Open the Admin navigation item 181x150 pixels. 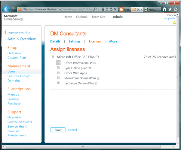coord(118,17)
